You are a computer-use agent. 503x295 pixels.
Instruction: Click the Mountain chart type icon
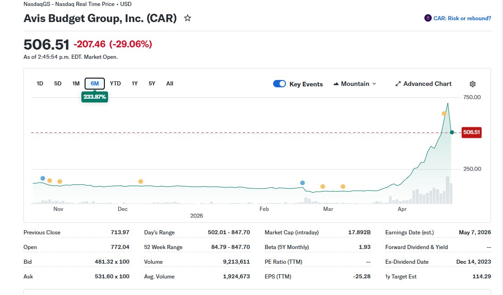[x=336, y=84]
